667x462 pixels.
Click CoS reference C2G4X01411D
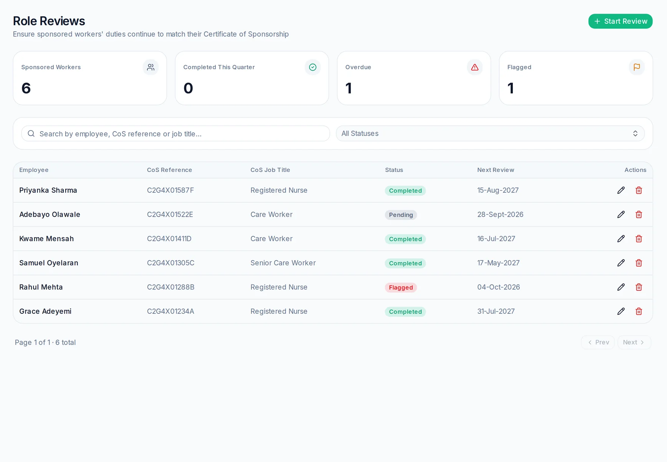[169, 239]
